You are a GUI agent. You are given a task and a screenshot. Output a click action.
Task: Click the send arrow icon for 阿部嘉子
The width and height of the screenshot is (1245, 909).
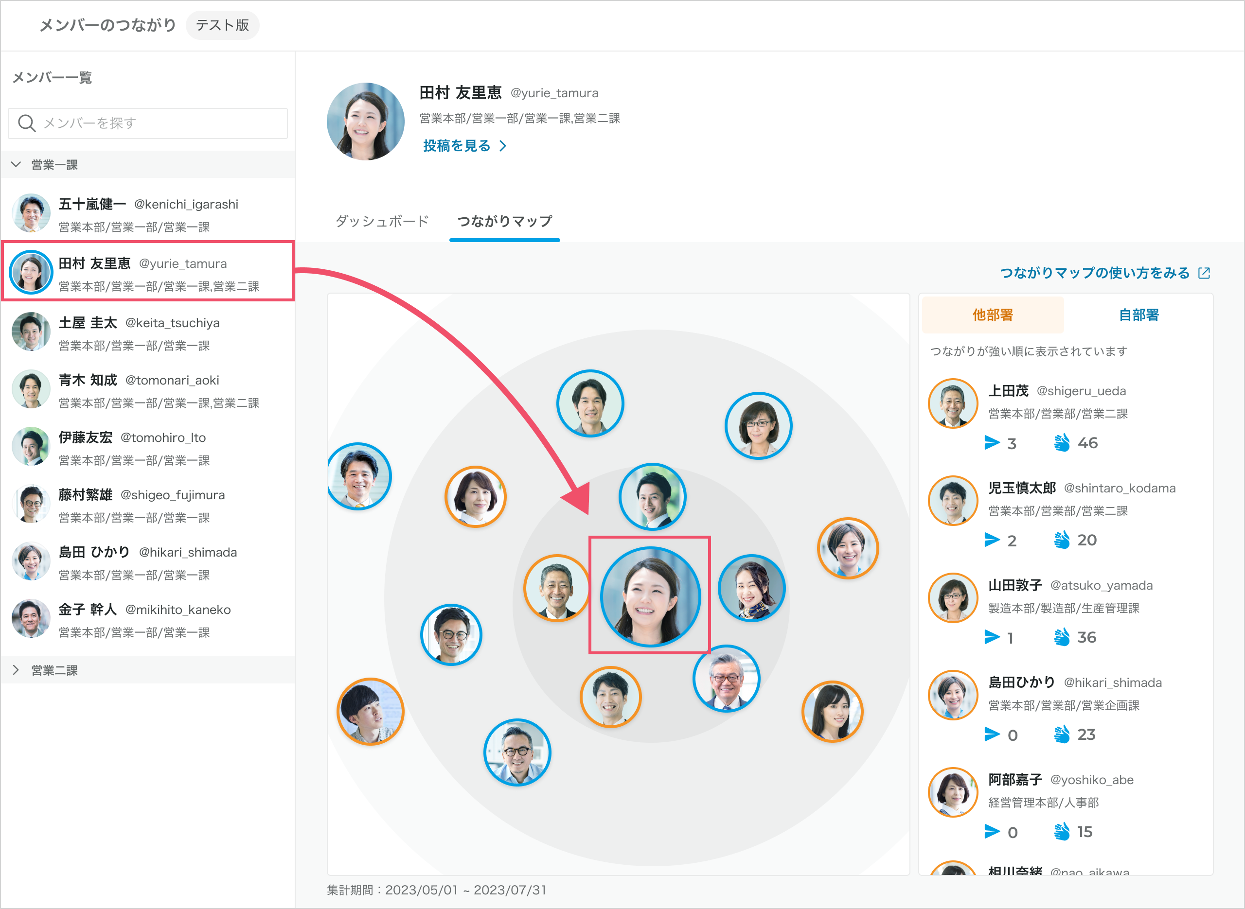click(992, 831)
